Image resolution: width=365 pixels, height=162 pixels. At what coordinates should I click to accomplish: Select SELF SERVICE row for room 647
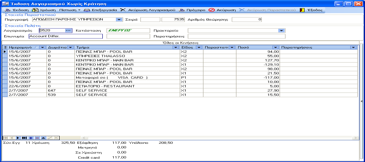[180, 91]
